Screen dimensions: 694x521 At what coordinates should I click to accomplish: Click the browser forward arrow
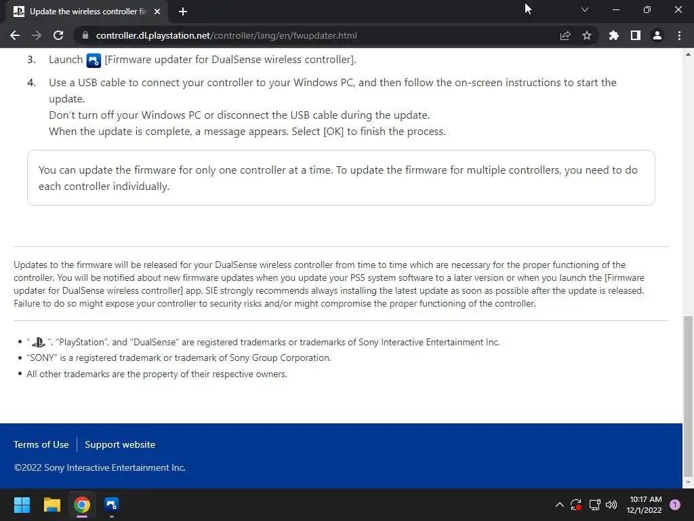(37, 35)
